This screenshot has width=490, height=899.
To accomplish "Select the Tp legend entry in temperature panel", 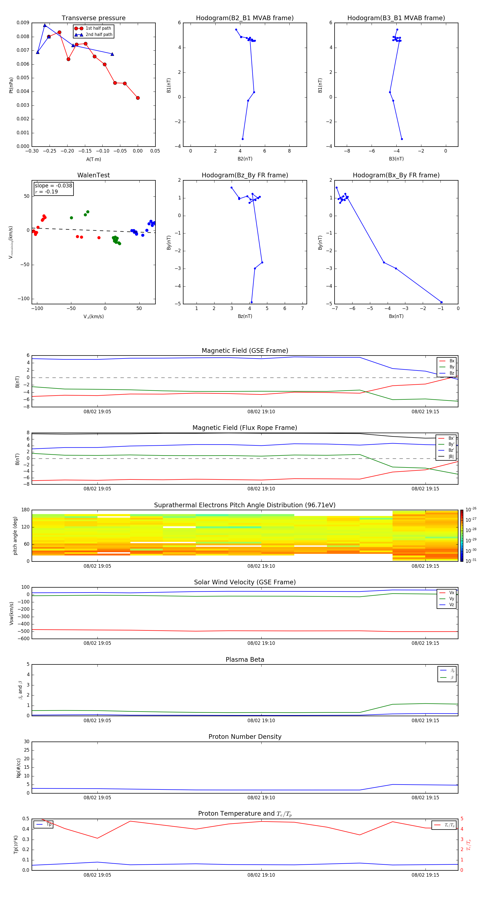I will coord(44,825).
